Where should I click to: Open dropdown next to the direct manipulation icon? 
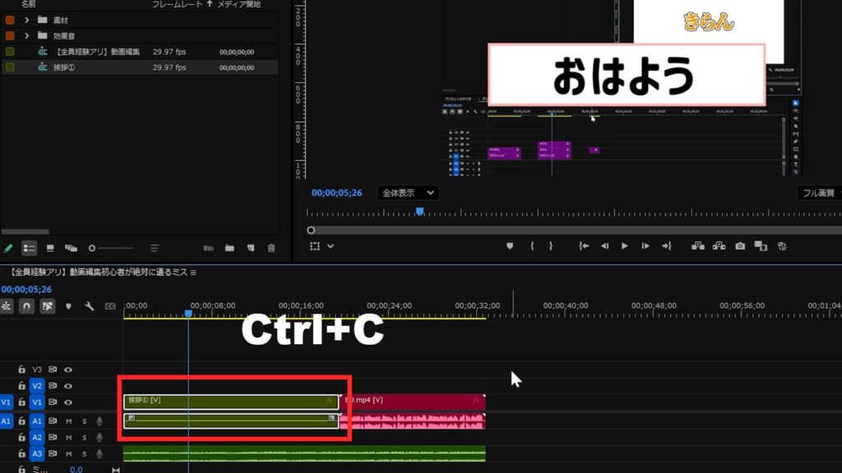[331, 246]
